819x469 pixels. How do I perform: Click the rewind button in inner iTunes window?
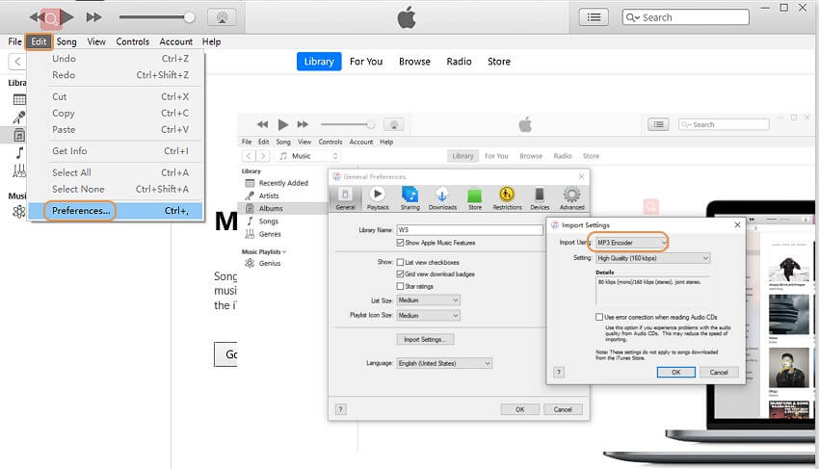[262, 125]
